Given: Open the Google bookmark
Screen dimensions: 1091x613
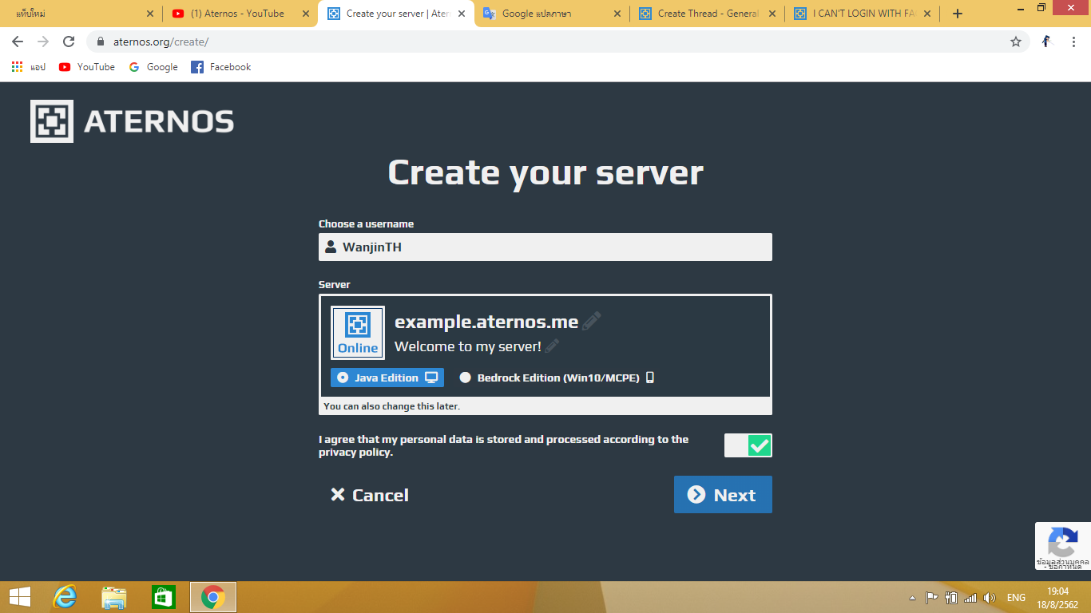Looking at the screenshot, I should [x=153, y=67].
